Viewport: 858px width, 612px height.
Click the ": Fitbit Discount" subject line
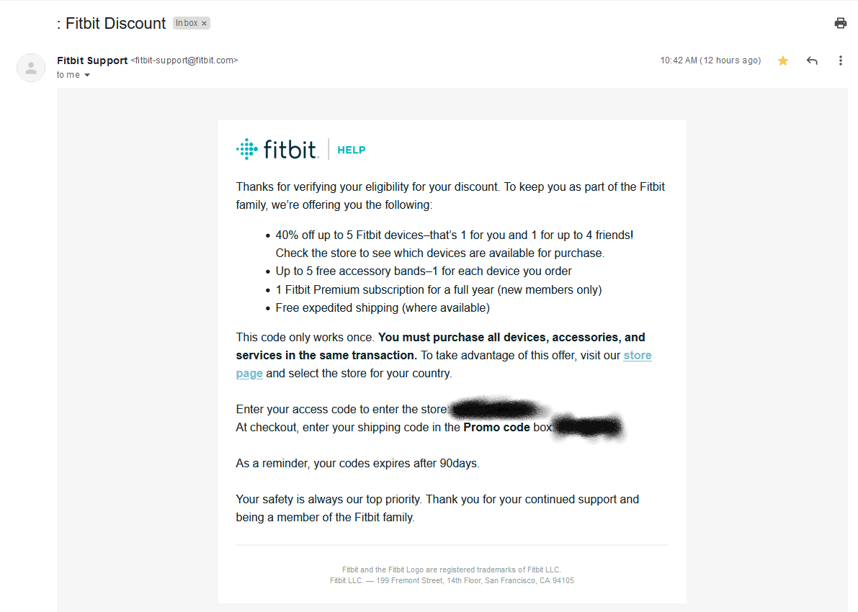112,23
